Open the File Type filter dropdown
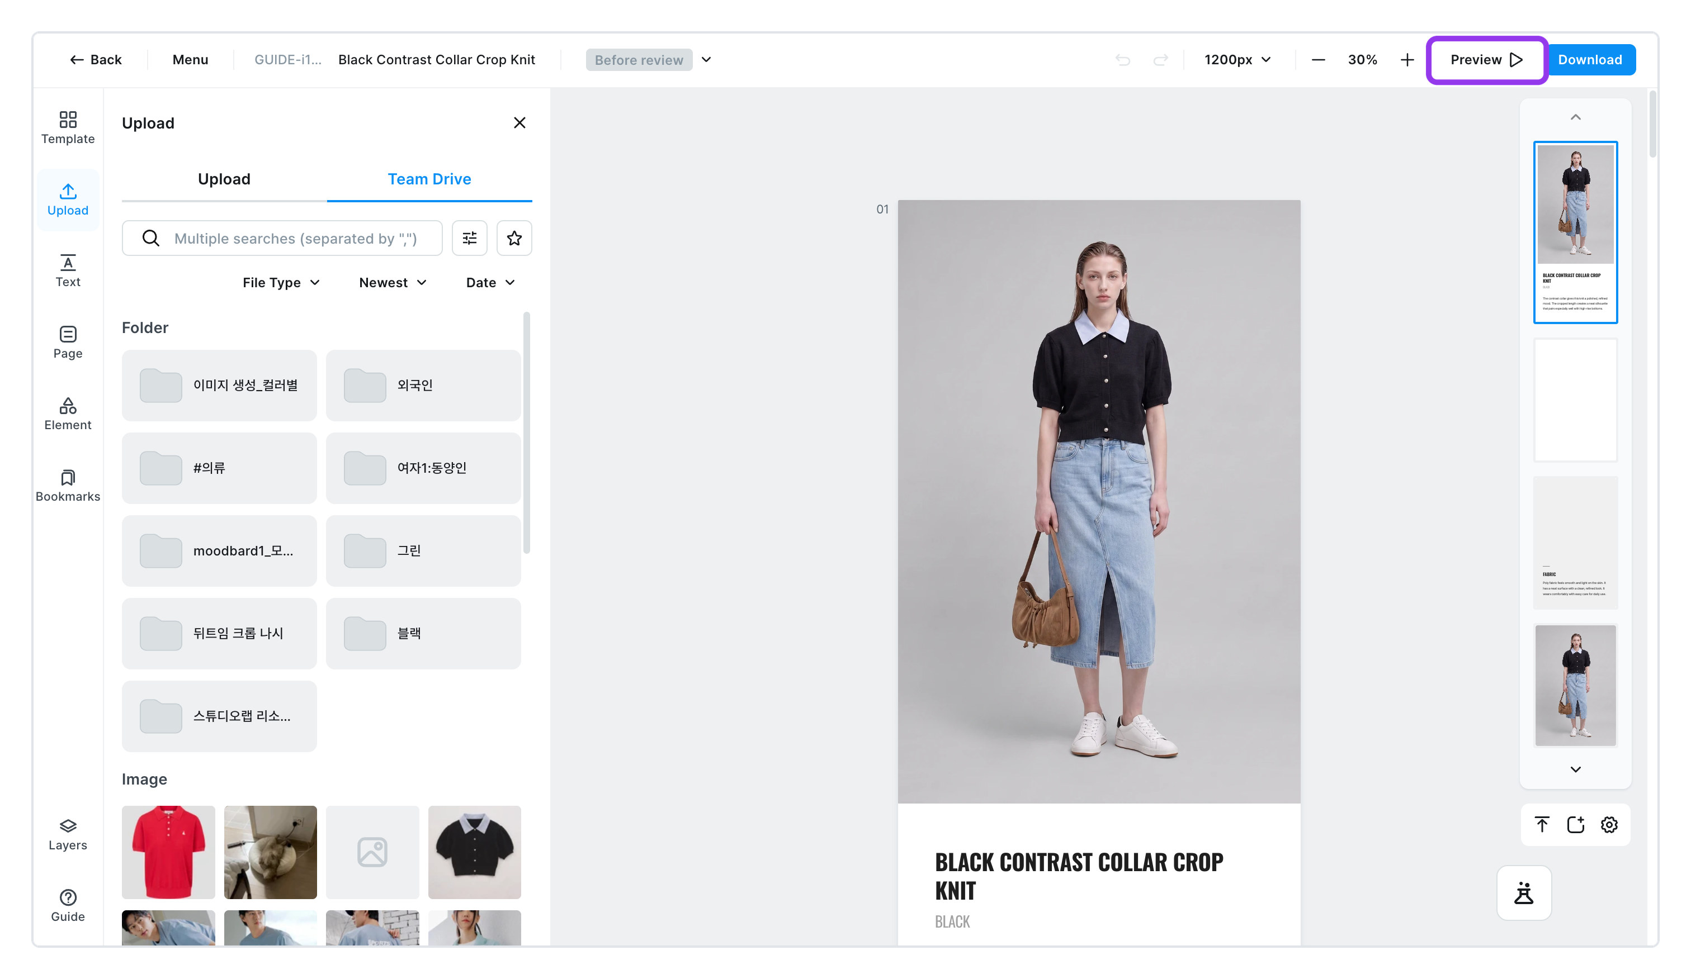 point(281,282)
